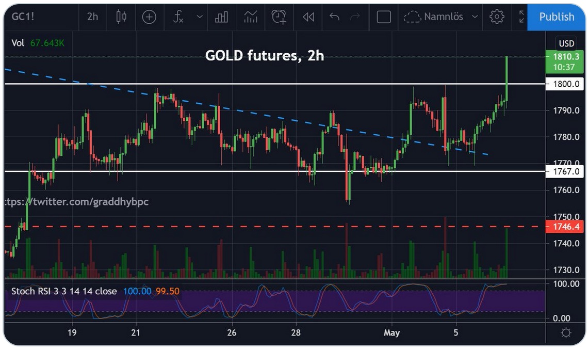Click the Compare or add symbol plus icon
This screenshot has width=588, height=350.
click(149, 17)
